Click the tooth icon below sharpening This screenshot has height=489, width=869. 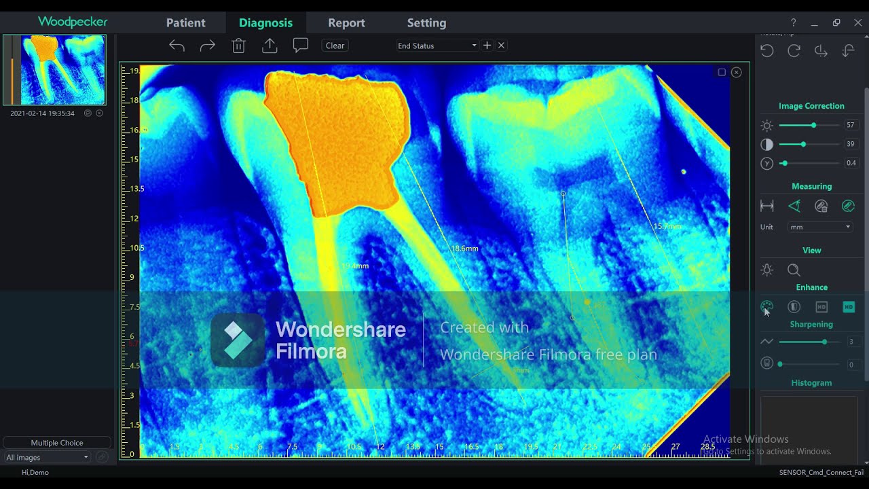pyautogui.click(x=767, y=363)
